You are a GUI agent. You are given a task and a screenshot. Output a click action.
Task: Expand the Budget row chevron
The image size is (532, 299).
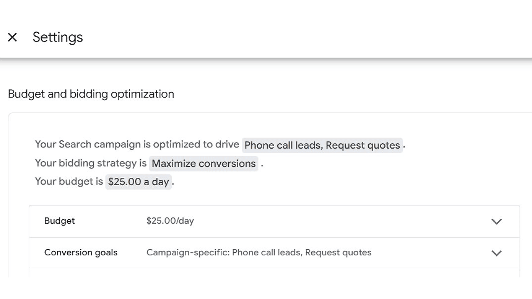(496, 221)
